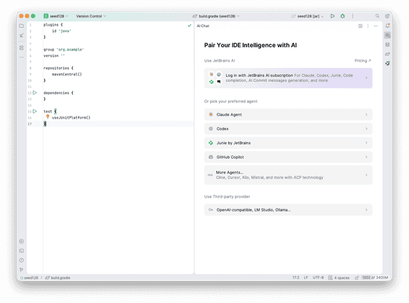Open the UTF-8 encoding selector
Screen dimensions: 409x303
coord(318,277)
